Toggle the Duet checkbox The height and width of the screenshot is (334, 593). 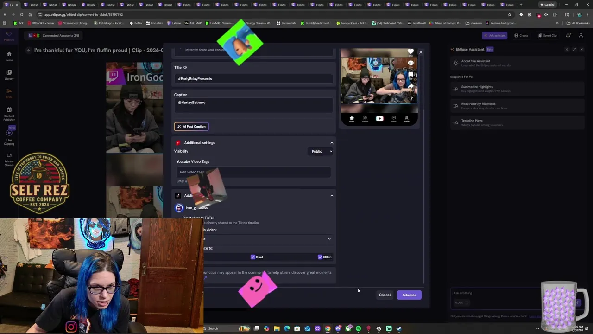coord(253,257)
